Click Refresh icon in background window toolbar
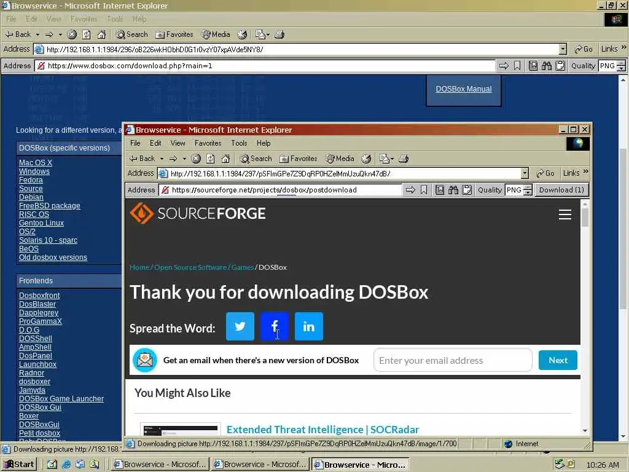 [x=87, y=34]
